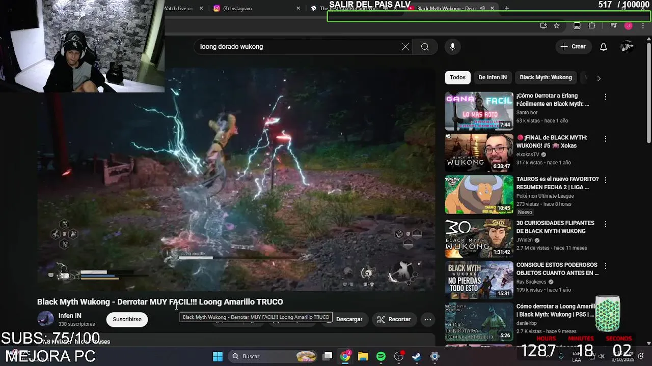Open the Chrome profile avatar

pos(628,25)
